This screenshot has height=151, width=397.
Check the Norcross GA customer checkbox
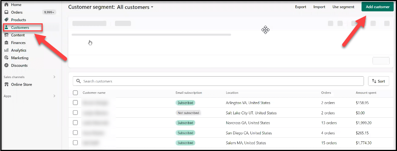(x=75, y=123)
